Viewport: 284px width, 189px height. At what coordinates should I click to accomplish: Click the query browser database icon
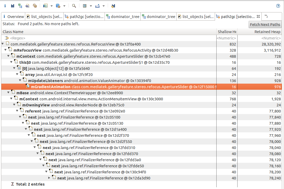58,6
